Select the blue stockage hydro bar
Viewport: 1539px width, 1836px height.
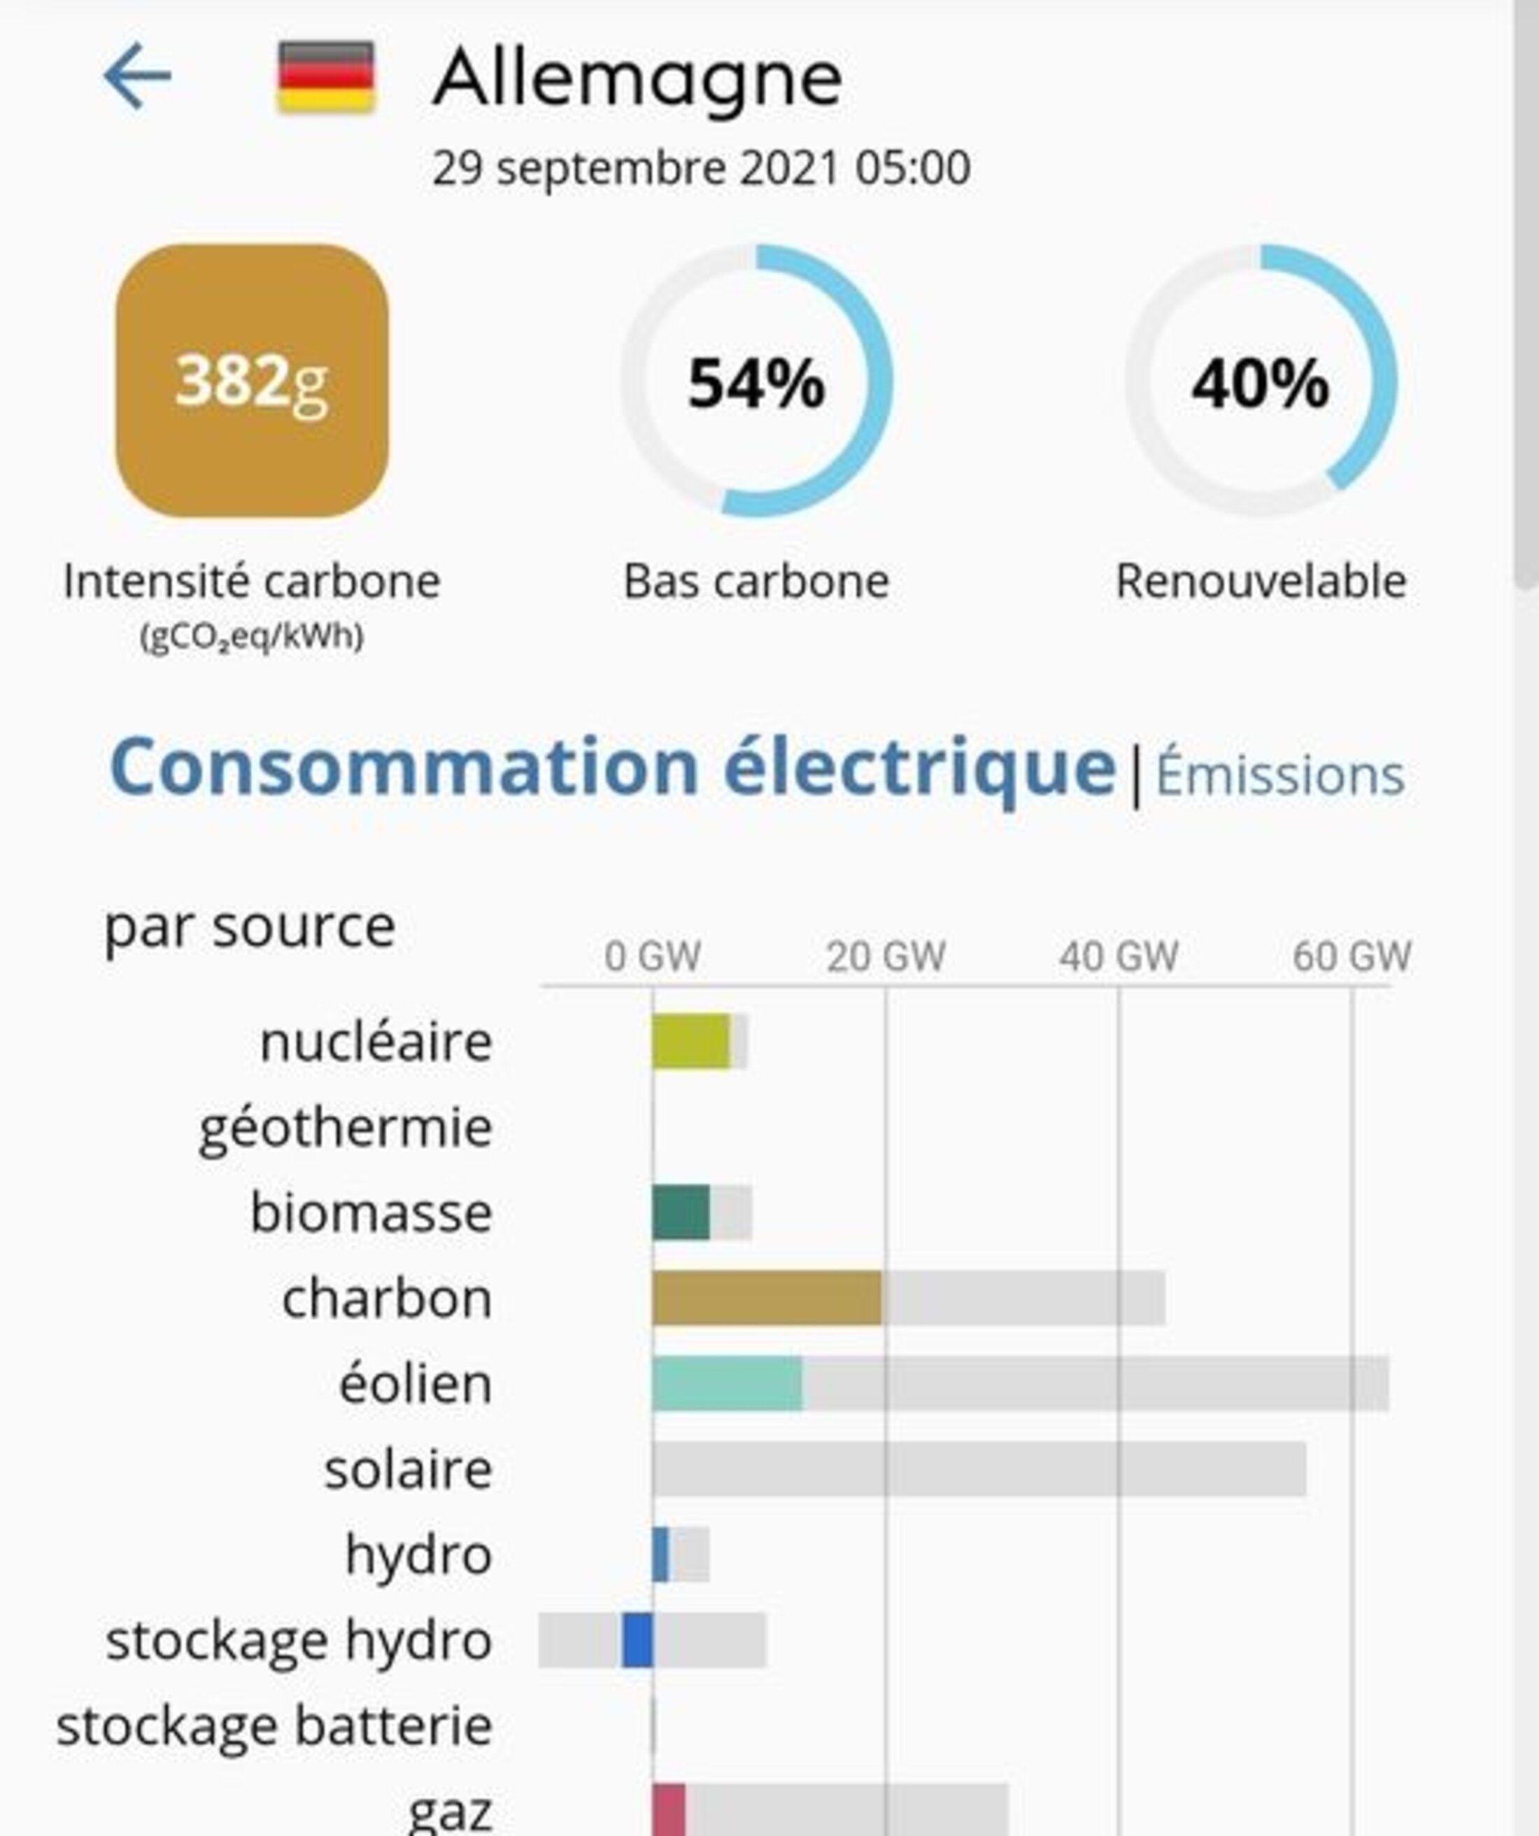click(637, 1640)
